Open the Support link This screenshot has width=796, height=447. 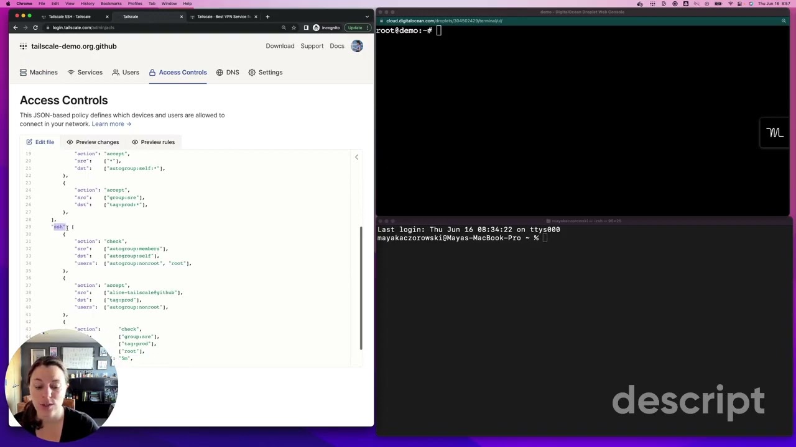[x=312, y=46]
